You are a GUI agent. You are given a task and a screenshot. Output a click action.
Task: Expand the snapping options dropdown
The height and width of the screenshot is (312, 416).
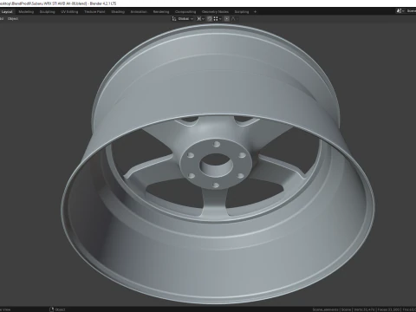218,18
